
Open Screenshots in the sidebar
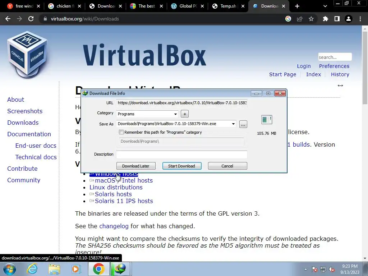(25, 111)
